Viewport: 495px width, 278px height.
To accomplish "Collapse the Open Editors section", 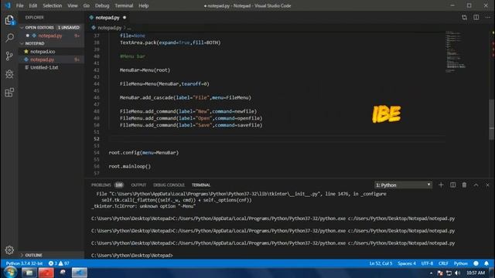I will coord(52,28).
